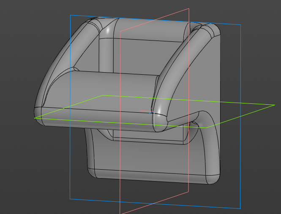This screenshot has width=281, height=214.
Task: Select the short red axis line at origin
Action: (x=145, y=111)
